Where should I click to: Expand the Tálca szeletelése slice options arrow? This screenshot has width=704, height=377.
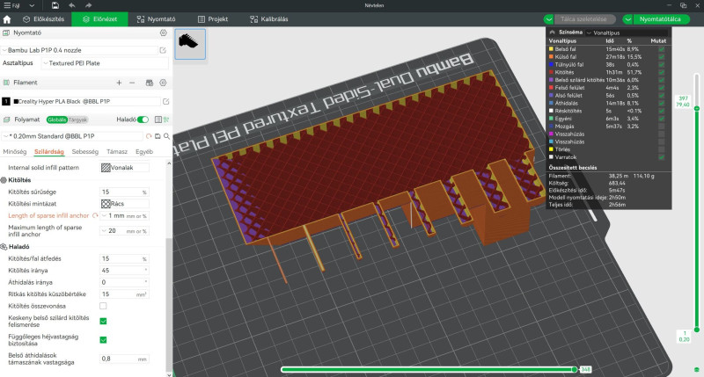[x=548, y=19]
